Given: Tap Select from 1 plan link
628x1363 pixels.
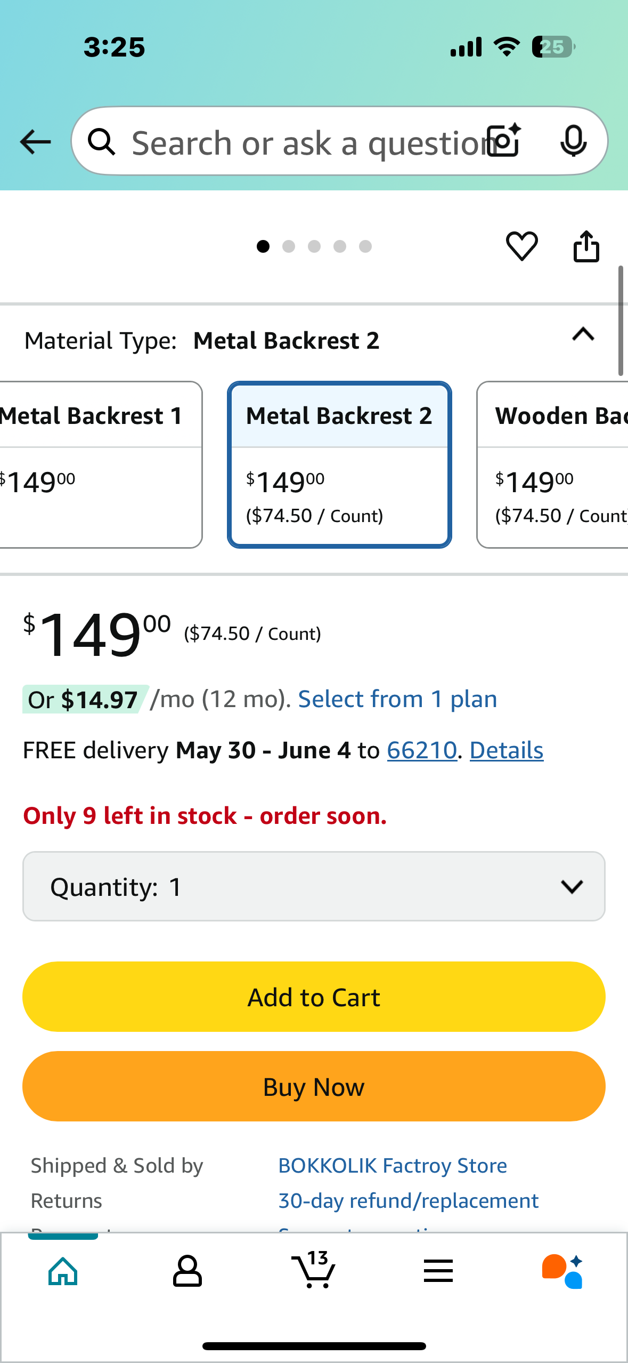Looking at the screenshot, I should point(397,699).
